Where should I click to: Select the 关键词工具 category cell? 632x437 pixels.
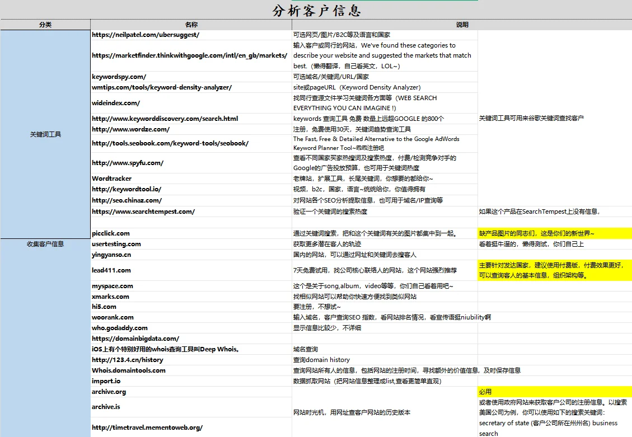coord(44,134)
